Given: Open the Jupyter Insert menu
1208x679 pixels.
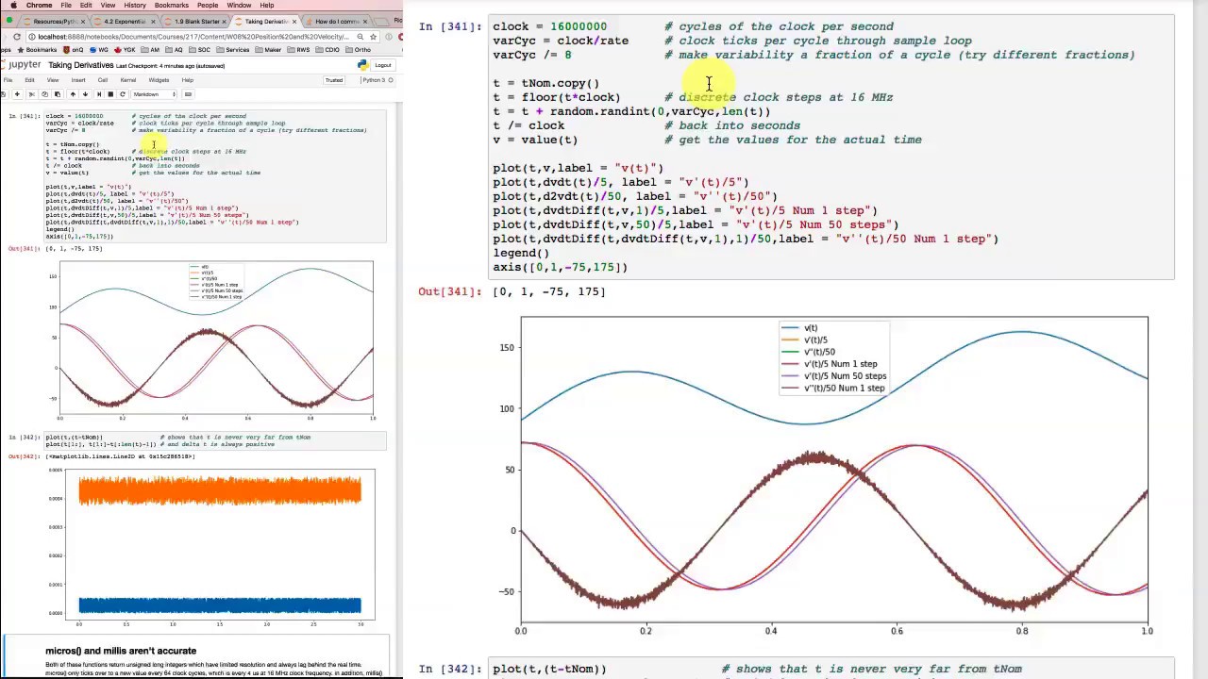Looking at the screenshot, I should click(78, 80).
